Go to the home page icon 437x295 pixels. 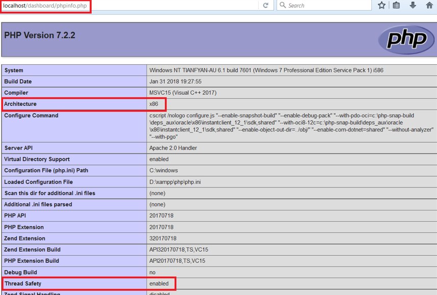coord(429,5)
